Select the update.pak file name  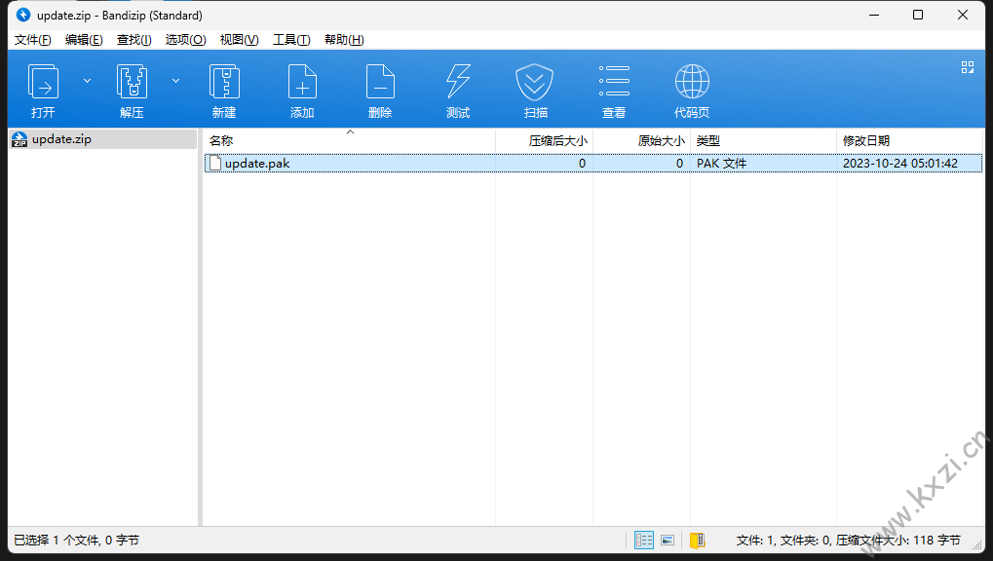[257, 164]
